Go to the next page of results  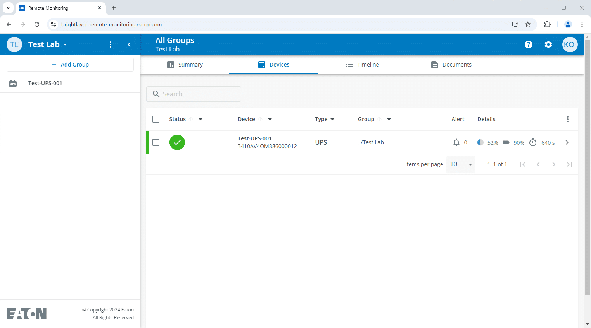(554, 164)
